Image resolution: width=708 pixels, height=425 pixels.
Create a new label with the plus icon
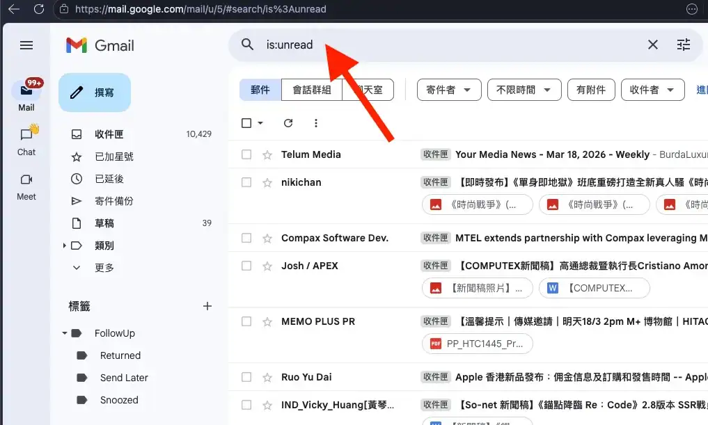pyautogui.click(x=207, y=306)
